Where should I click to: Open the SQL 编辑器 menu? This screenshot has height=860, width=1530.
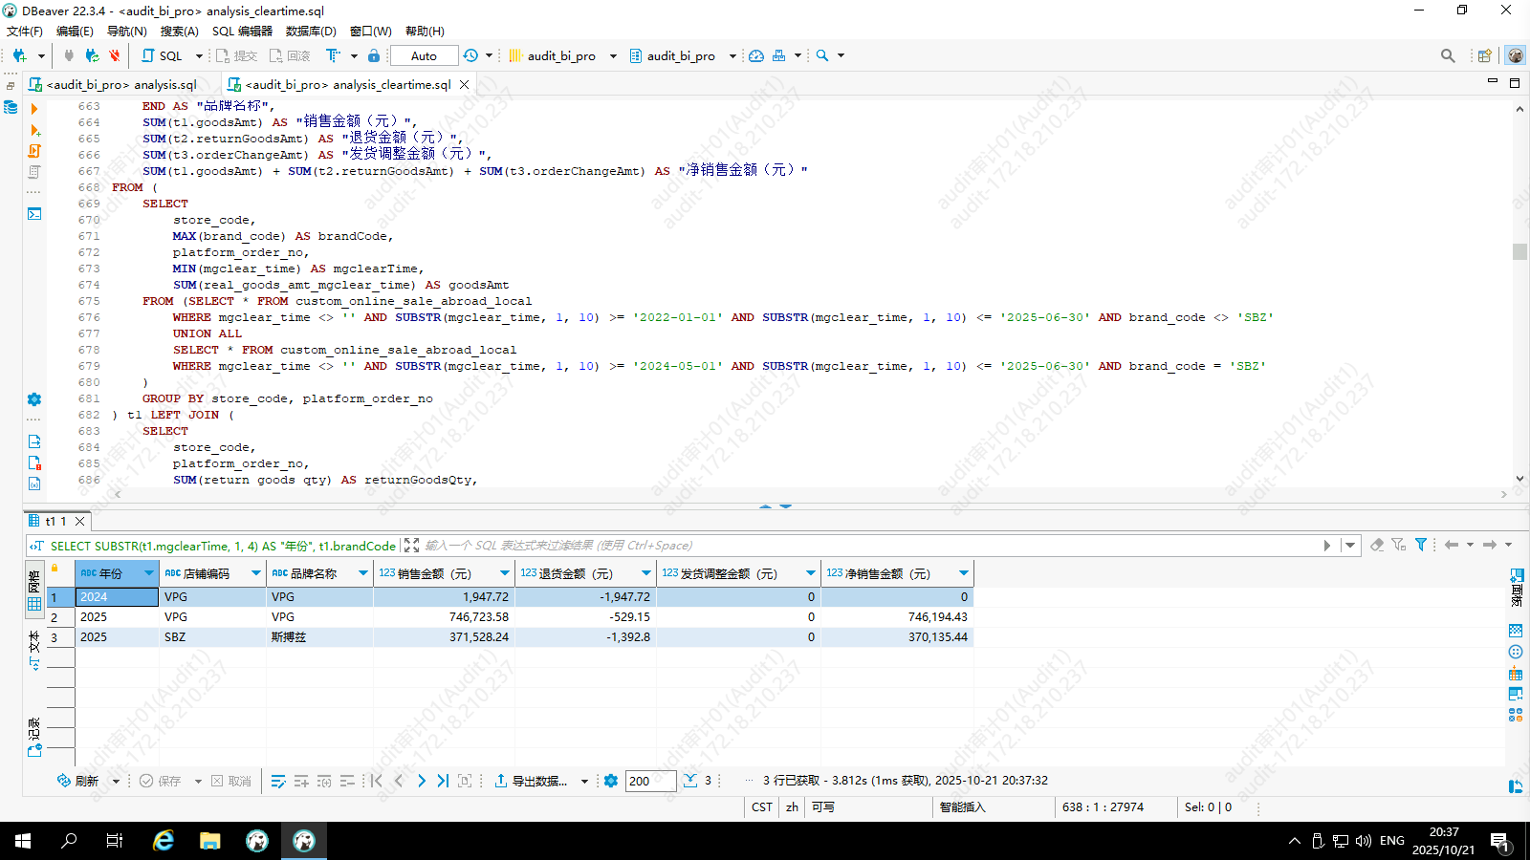coord(242,31)
